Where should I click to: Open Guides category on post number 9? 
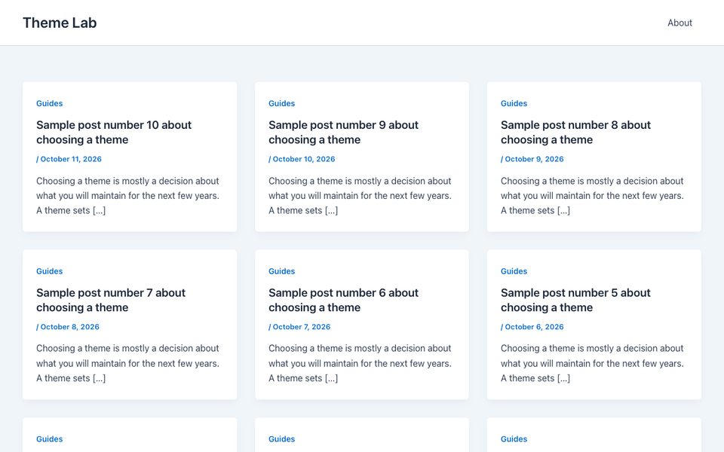pyautogui.click(x=281, y=103)
